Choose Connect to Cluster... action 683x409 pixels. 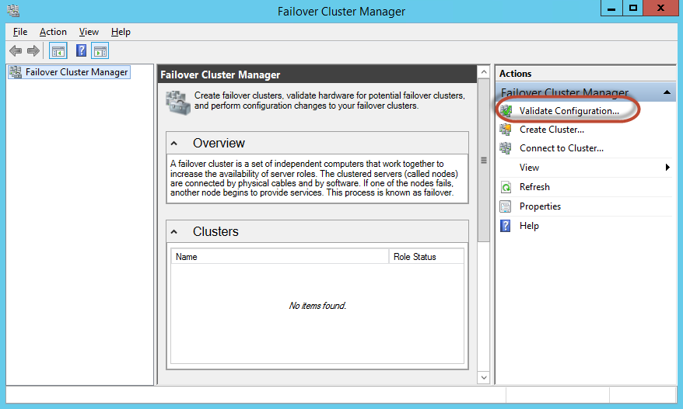(x=562, y=148)
